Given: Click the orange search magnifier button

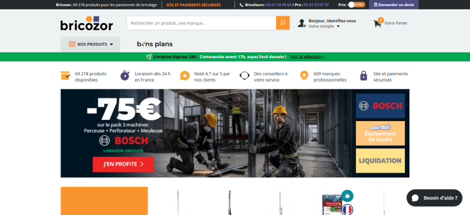Looking at the screenshot, I should (283, 23).
